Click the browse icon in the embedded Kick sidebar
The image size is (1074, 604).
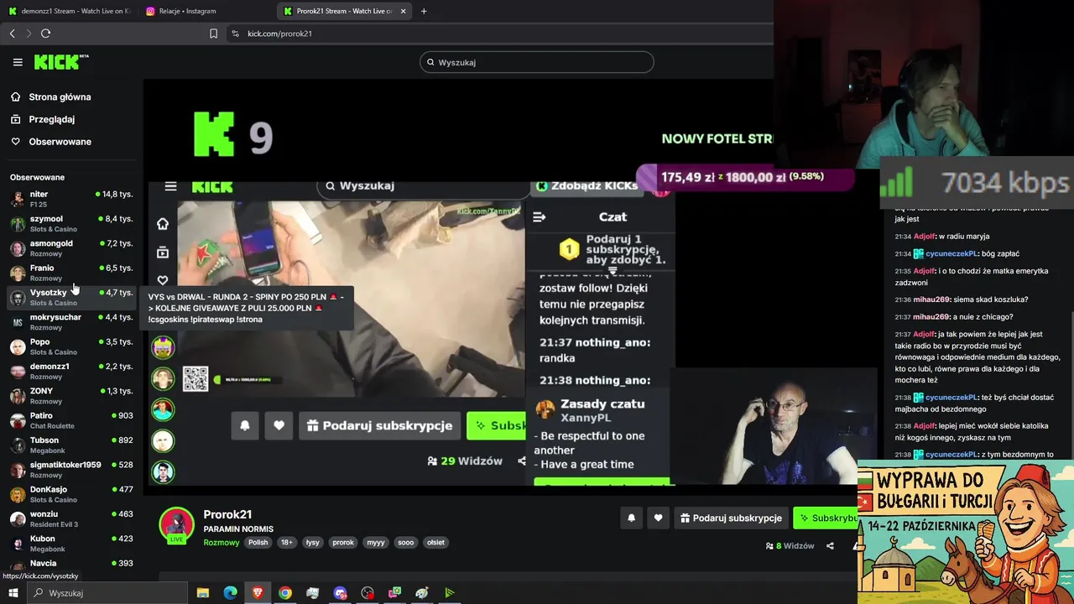coord(163,253)
